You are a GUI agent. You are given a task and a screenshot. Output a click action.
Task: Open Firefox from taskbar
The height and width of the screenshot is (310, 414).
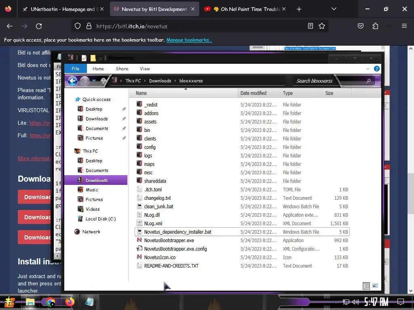pyautogui.click(x=70, y=302)
